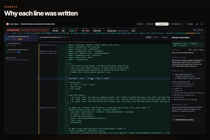Click the red X failure icon in evidence

pos(174,74)
